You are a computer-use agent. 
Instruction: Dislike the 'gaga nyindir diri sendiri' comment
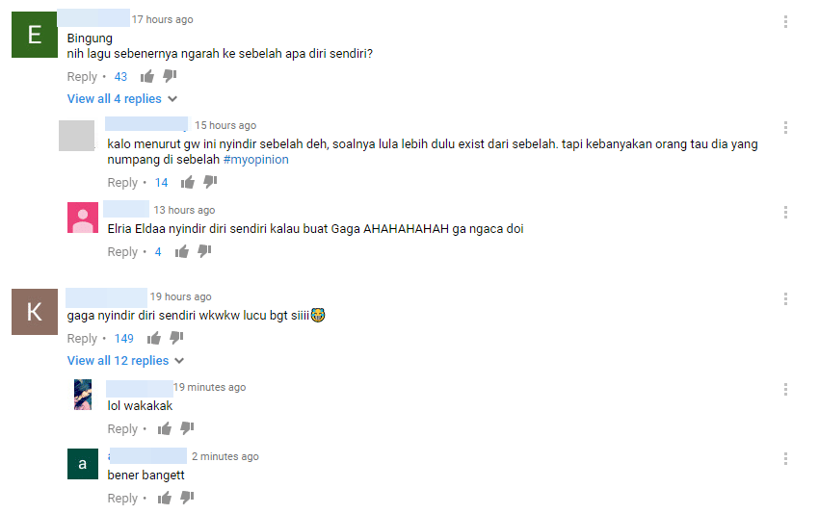pyautogui.click(x=176, y=338)
